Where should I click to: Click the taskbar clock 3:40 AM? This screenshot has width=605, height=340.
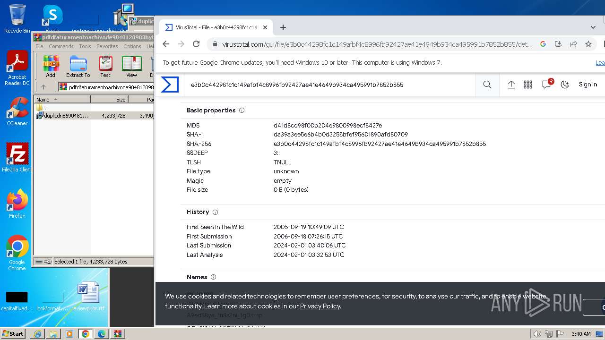581,334
